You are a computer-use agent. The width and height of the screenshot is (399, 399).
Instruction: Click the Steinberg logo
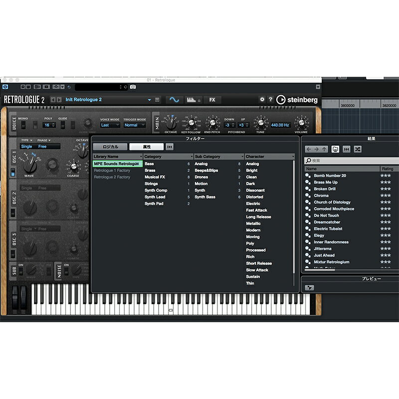297,100
